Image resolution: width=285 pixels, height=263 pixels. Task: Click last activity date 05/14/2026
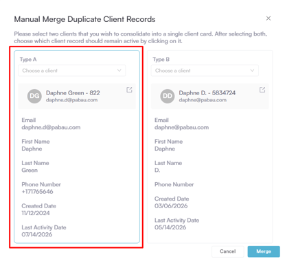170,227
